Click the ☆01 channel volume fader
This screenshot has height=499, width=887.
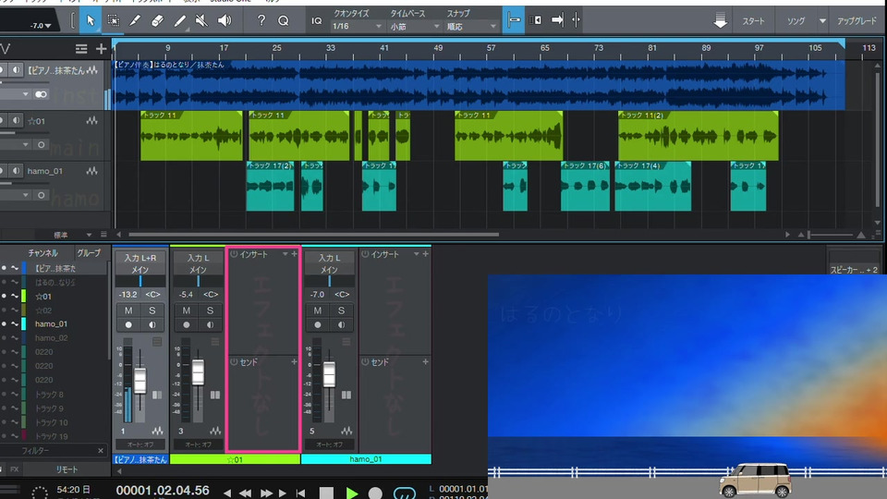tap(197, 372)
